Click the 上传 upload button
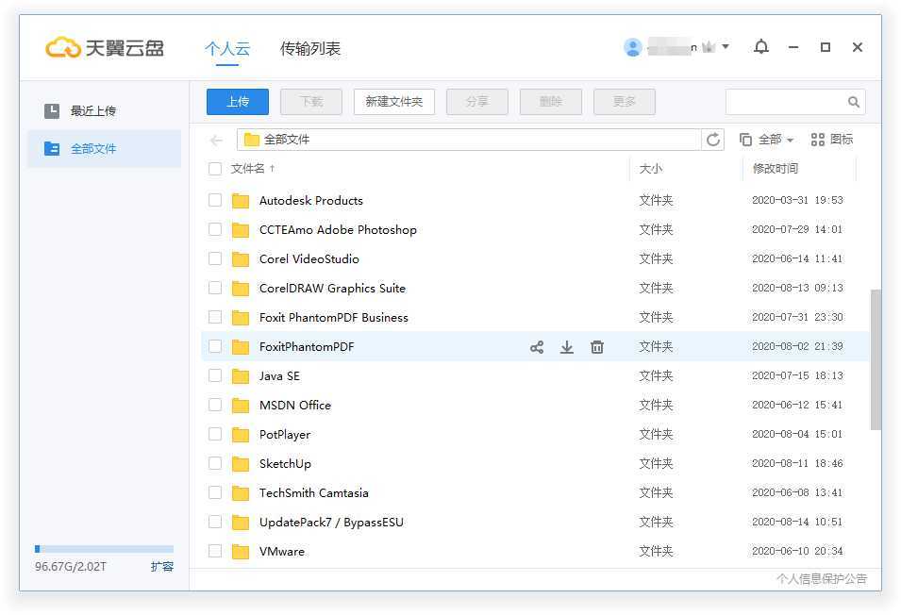Image resolution: width=901 pixels, height=615 pixels. [x=237, y=101]
